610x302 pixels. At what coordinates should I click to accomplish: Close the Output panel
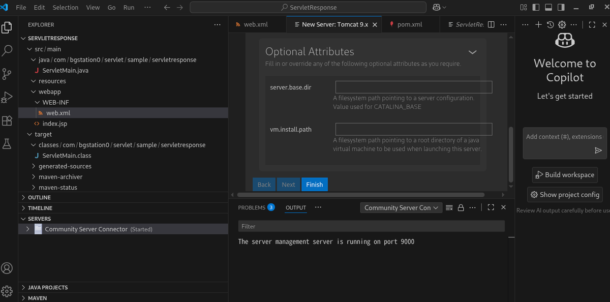503,207
